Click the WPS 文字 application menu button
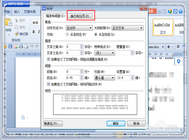The image size is (189, 140). 16,4
